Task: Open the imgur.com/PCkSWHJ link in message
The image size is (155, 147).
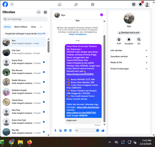Action: tap(80, 74)
